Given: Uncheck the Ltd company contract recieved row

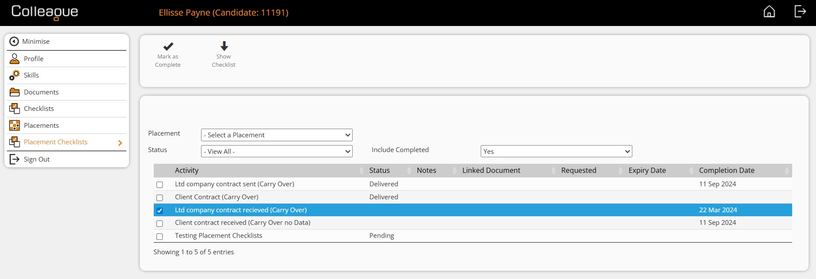Looking at the screenshot, I should 160,211.
